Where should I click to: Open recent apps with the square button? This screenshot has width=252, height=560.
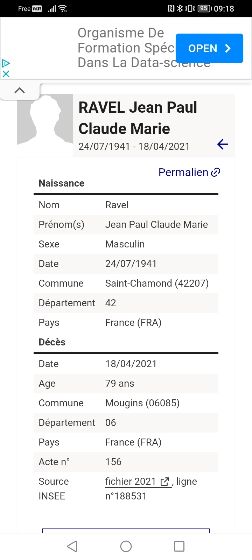click(x=179, y=546)
